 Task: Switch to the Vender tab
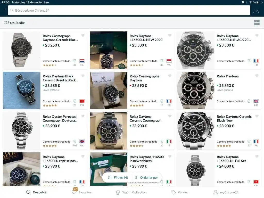tap(179, 192)
